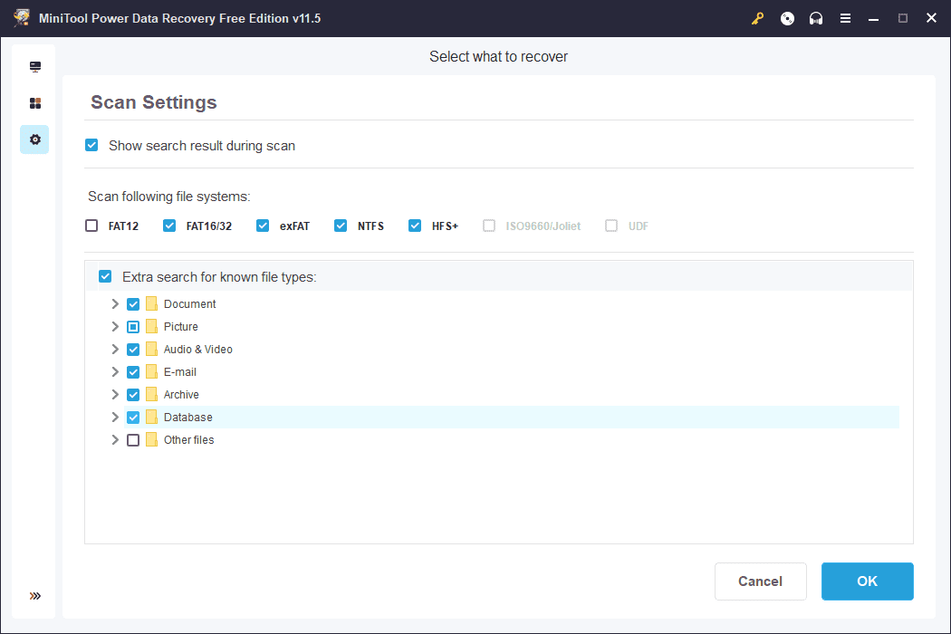Select the E-mail label text
The width and height of the screenshot is (951, 634).
point(180,372)
